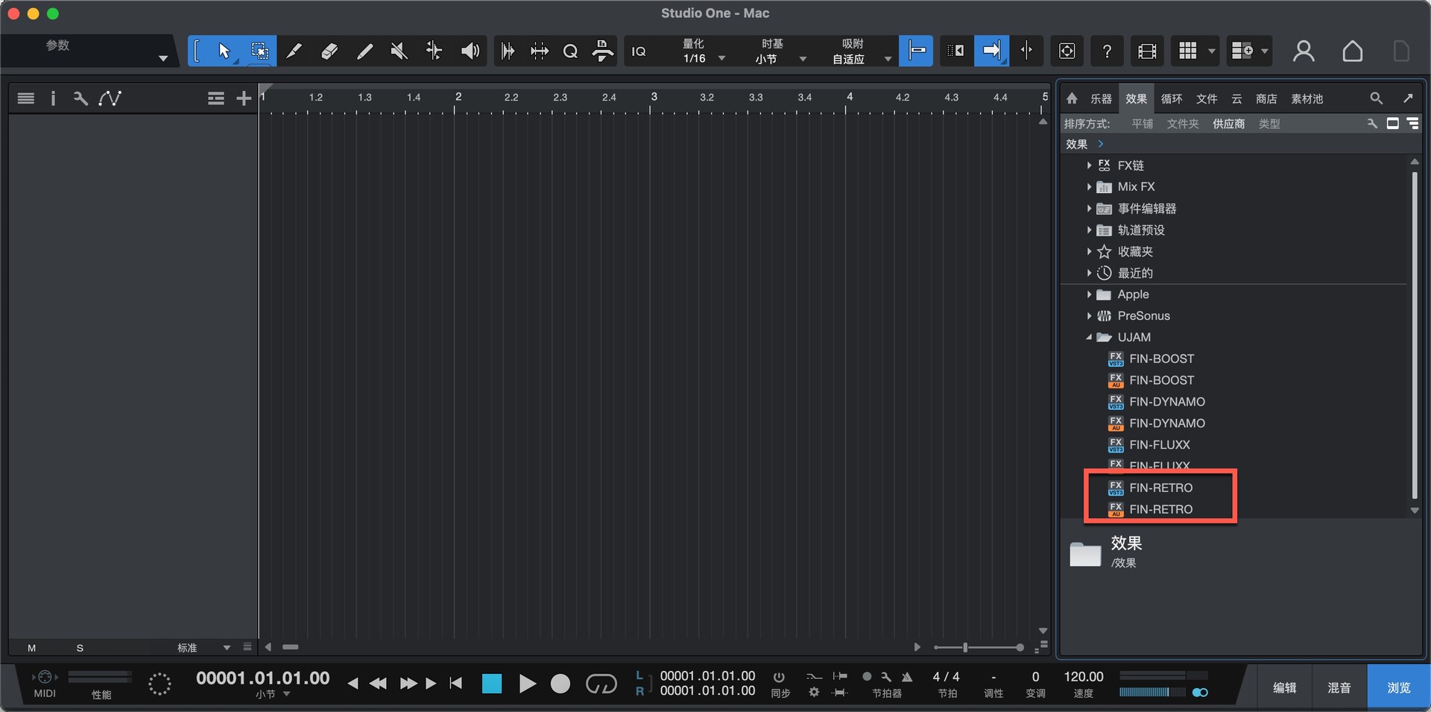
Task: Toggle global Mute M button
Action: (31, 648)
